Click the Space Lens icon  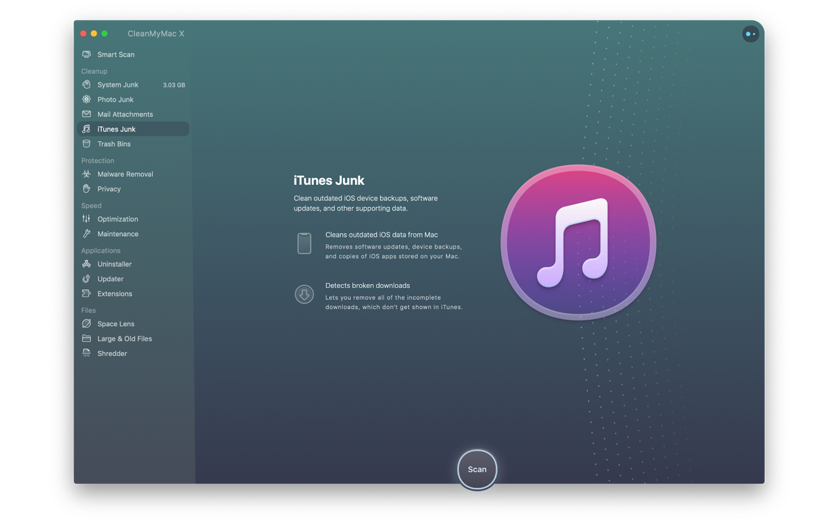[x=86, y=323]
